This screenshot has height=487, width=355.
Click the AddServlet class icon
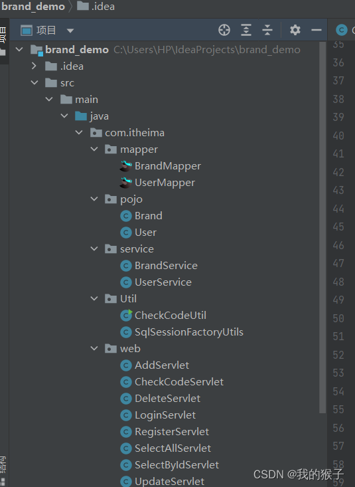click(125, 365)
